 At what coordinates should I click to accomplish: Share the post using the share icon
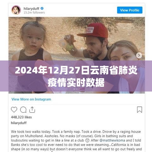tap(32, 110)
